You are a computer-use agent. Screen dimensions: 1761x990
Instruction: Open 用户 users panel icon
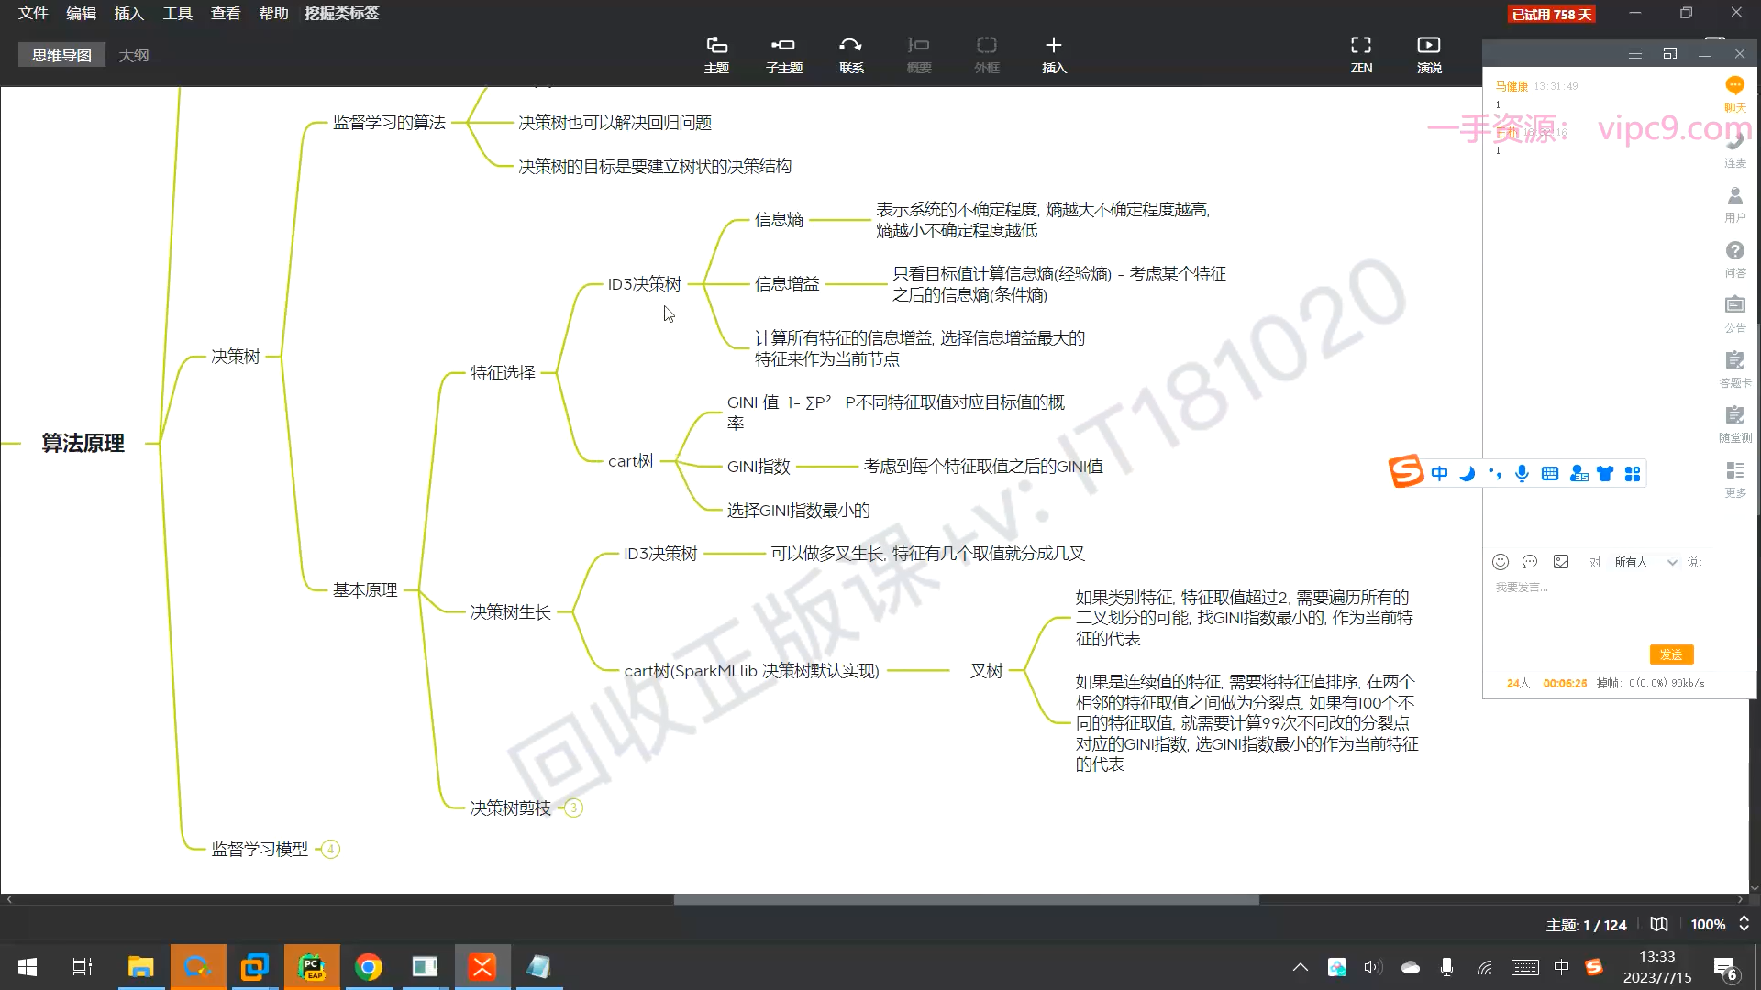[x=1734, y=196]
